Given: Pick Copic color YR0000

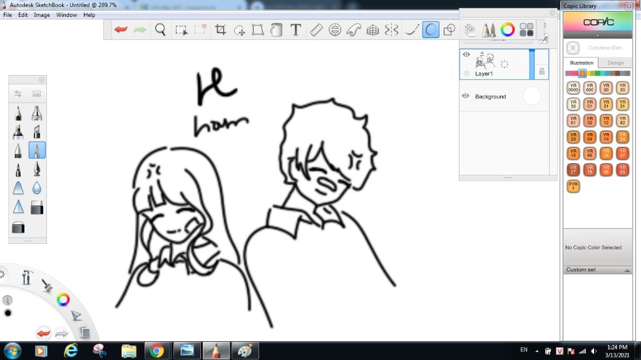Looking at the screenshot, I should (573, 87).
